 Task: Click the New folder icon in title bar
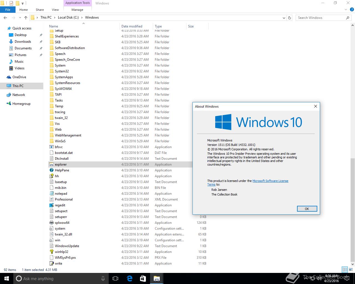tap(17, 3)
